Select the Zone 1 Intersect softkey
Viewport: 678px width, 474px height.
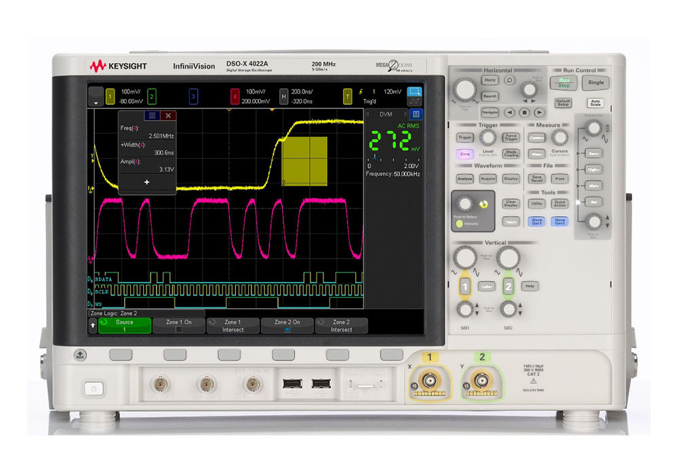click(x=233, y=326)
